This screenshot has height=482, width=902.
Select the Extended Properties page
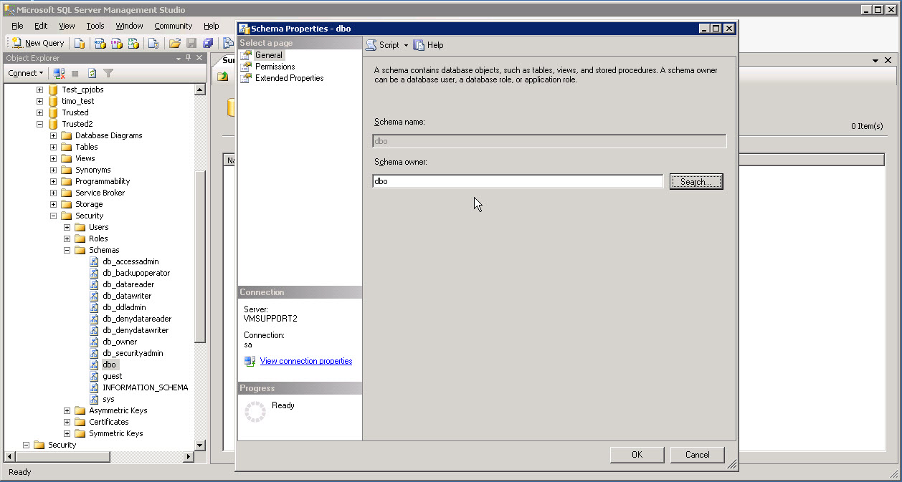289,78
